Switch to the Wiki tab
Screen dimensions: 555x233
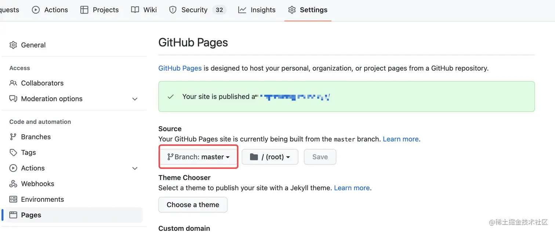coord(144,10)
